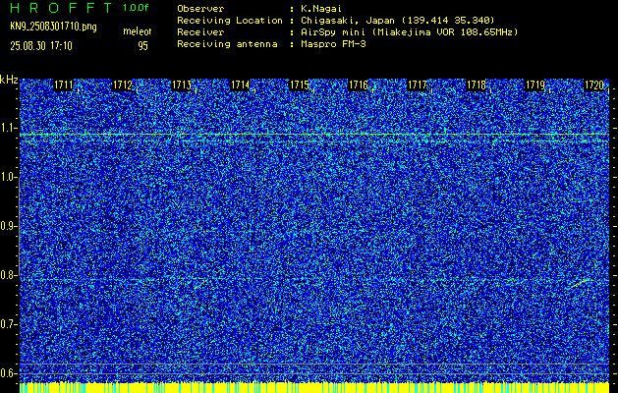Click the meteor count label
This screenshot has width=618, height=393.
coord(138,31)
